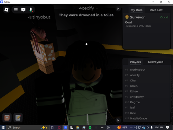173x130 pixels.
Task: Click the taskbar Search box
Action: pyautogui.click(x=28, y=128)
